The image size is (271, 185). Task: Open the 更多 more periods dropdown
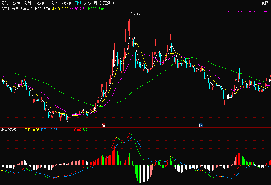pyautogui.click(x=109, y=3)
